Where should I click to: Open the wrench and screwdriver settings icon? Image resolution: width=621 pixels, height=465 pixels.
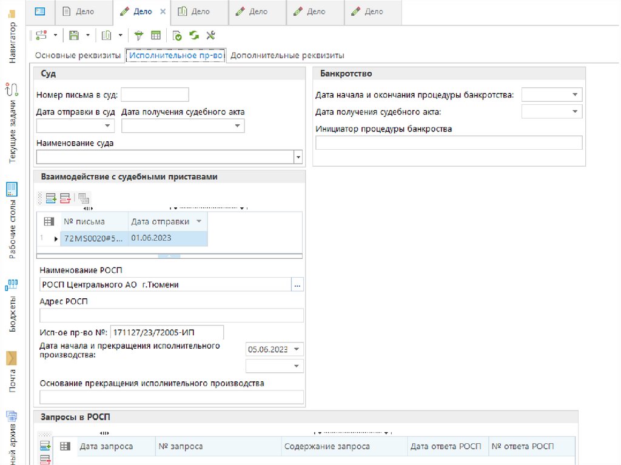pos(210,35)
